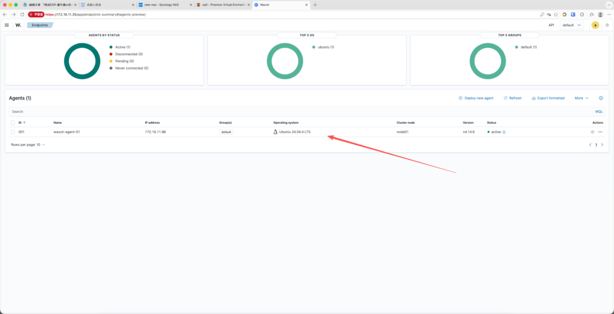Sort agents by the ID column
Image resolution: width=614 pixels, height=314 pixels.
coord(22,123)
